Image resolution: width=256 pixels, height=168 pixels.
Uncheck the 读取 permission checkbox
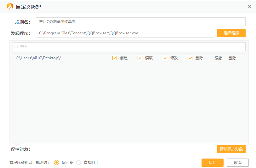coord(140,58)
